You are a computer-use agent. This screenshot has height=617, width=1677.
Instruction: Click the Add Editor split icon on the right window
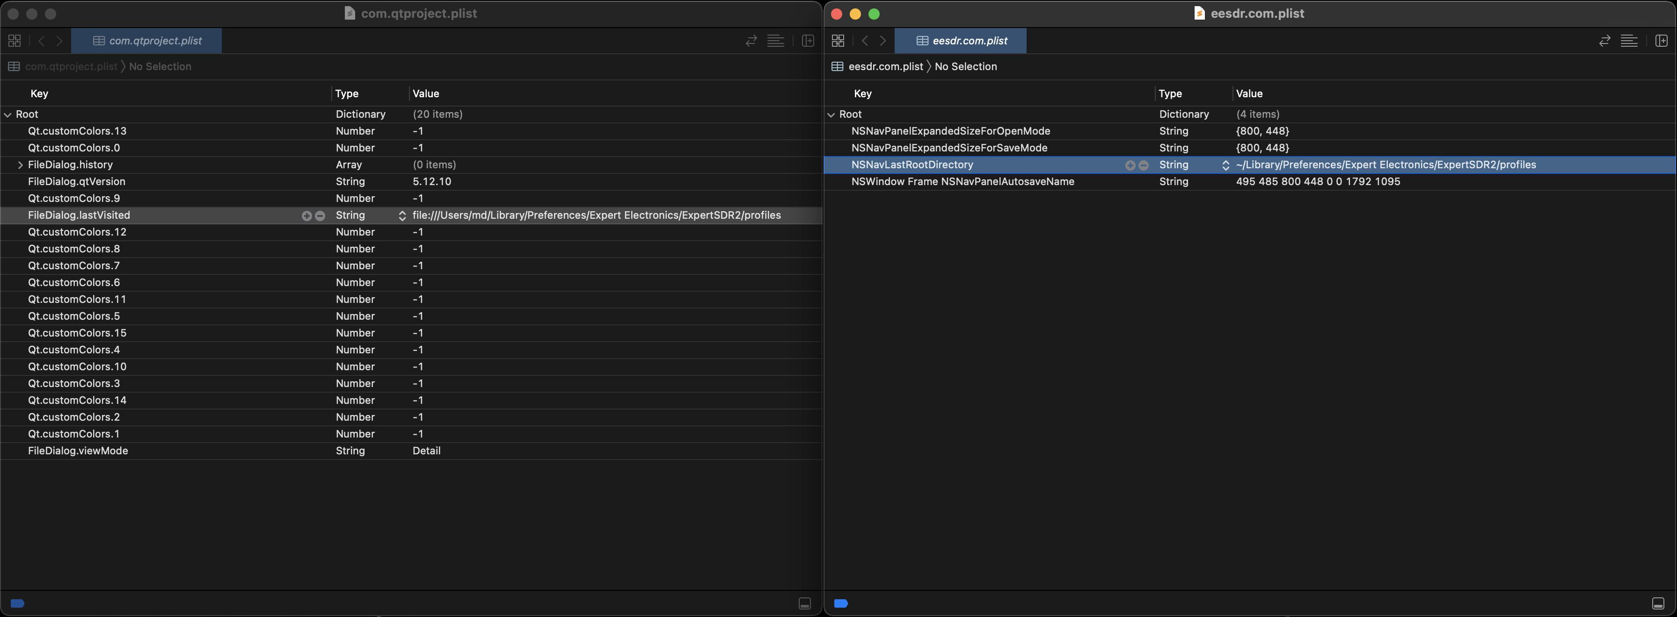[x=1661, y=40]
